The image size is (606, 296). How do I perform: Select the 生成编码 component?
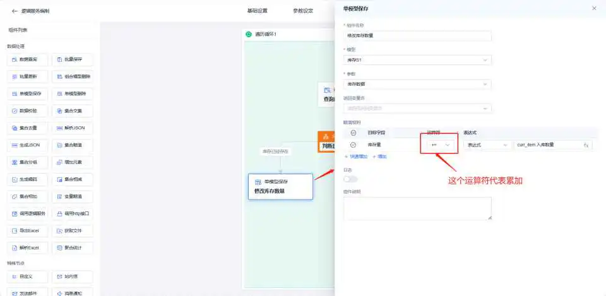pyautogui.click(x=27, y=179)
